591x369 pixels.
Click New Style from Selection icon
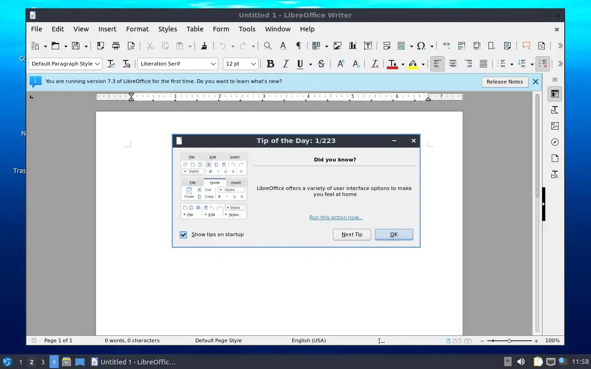(126, 64)
